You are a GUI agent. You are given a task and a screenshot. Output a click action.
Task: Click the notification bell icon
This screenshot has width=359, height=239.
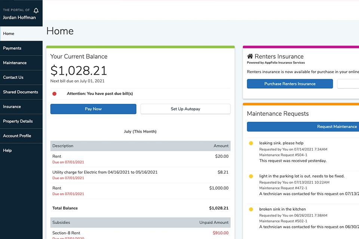pos(36,10)
